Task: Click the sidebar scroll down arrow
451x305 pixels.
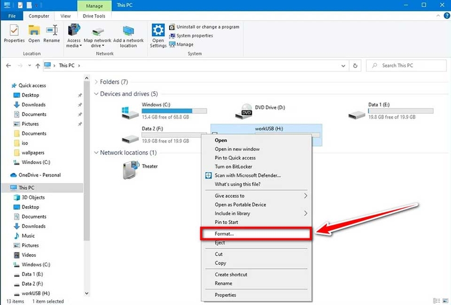Action: pyautogui.click(x=87, y=293)
